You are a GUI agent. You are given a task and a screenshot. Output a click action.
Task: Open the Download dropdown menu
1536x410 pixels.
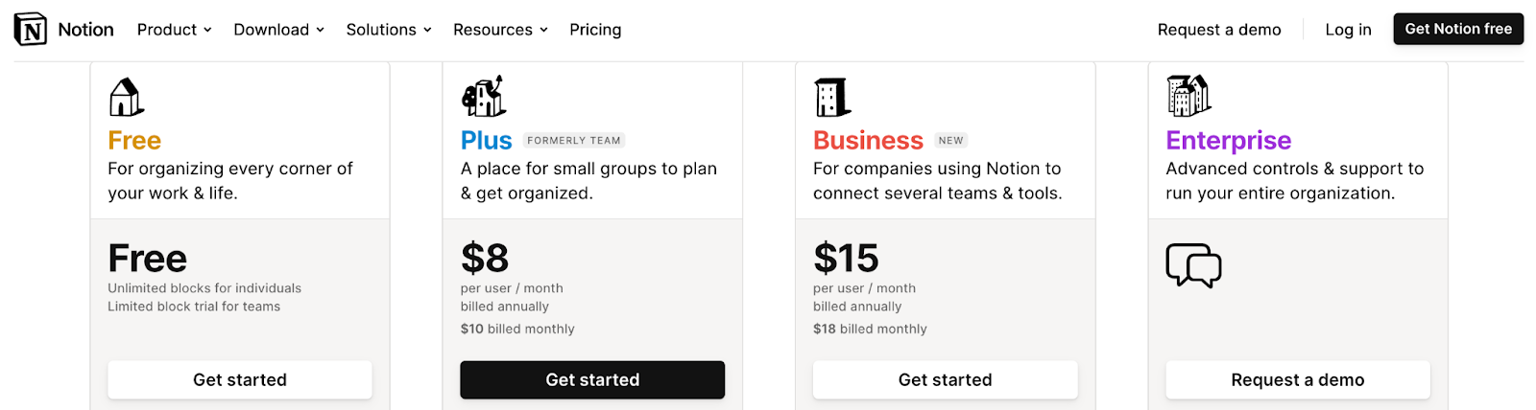278,30
